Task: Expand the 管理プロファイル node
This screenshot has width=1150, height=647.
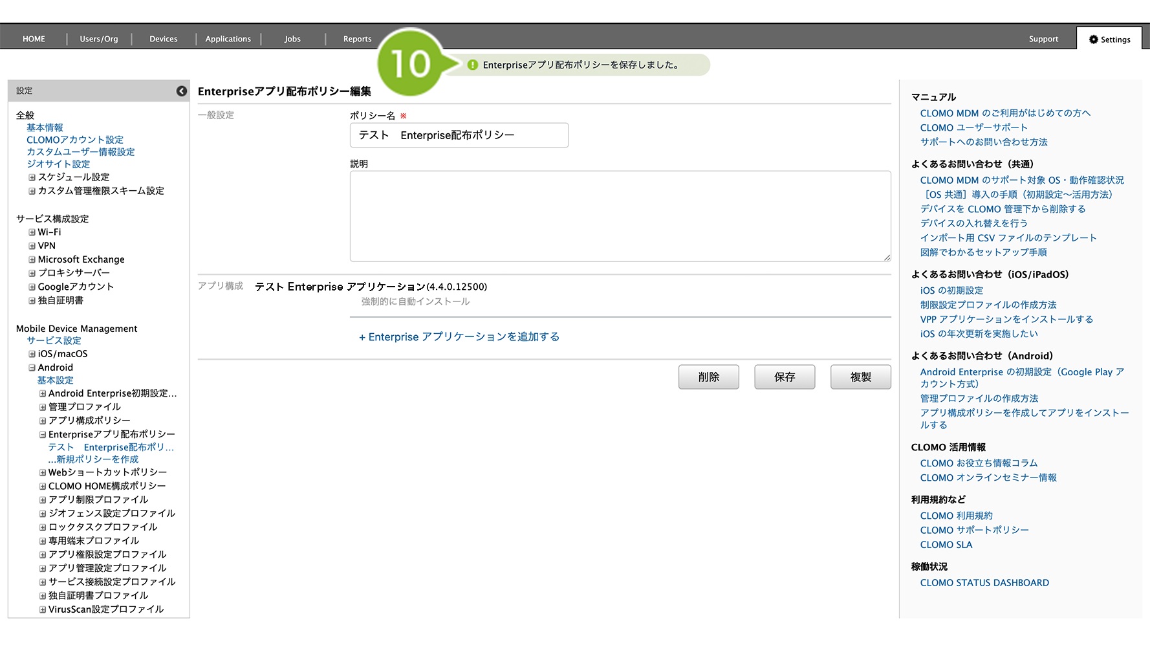Action: [43, 407]
